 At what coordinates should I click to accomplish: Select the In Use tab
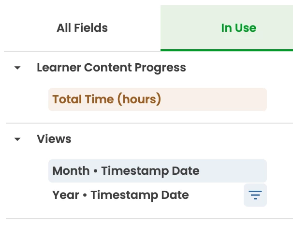click(238, 28)
